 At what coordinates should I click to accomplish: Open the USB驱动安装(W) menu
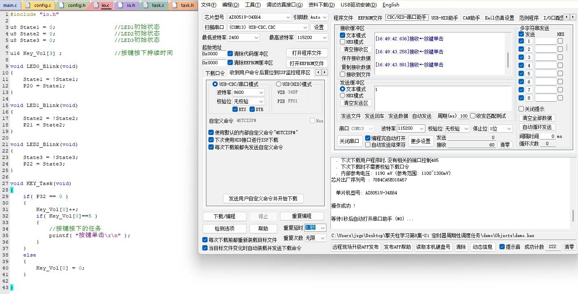(359, 5)
